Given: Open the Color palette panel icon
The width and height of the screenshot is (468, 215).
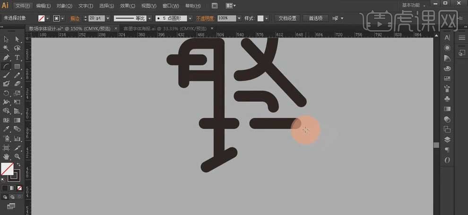Looking at the screenshot, I should [447, 68].
